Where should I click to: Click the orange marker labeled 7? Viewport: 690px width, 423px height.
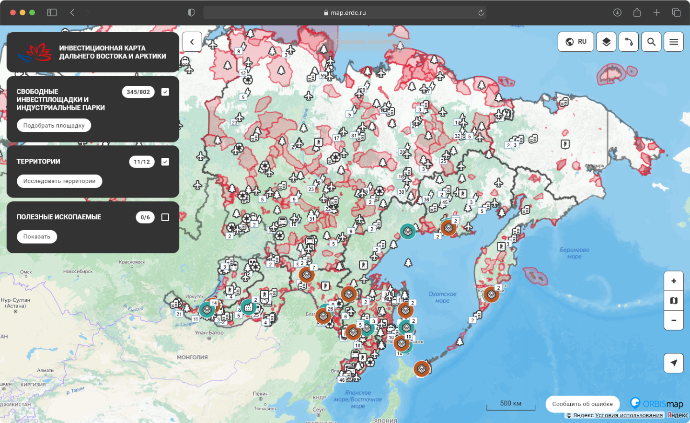point(307,275)
